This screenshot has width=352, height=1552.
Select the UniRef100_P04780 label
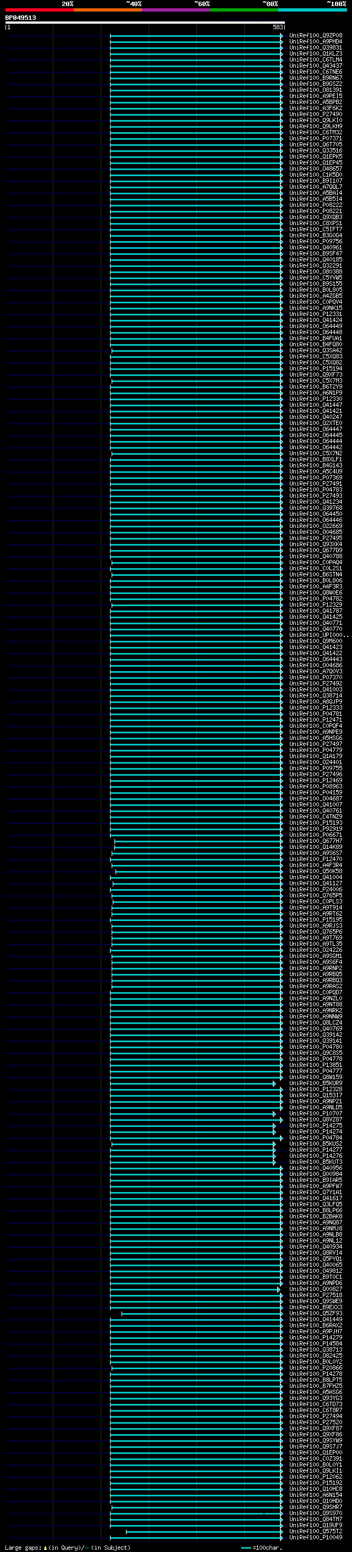click(x=315, y=1047)
